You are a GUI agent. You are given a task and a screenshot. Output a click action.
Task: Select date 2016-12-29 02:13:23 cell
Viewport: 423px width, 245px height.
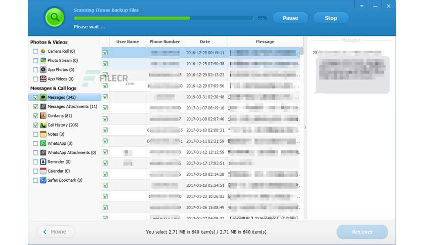[205, 75]
